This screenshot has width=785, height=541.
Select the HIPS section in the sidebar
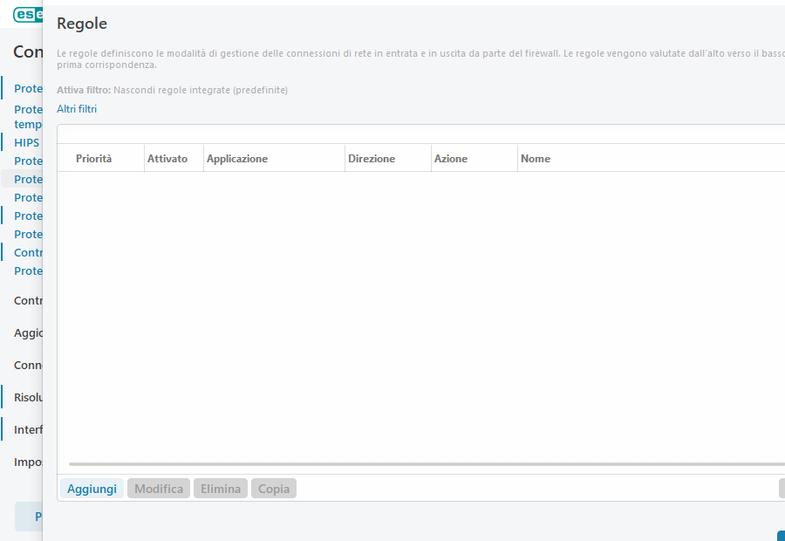[x=27, y=142]
